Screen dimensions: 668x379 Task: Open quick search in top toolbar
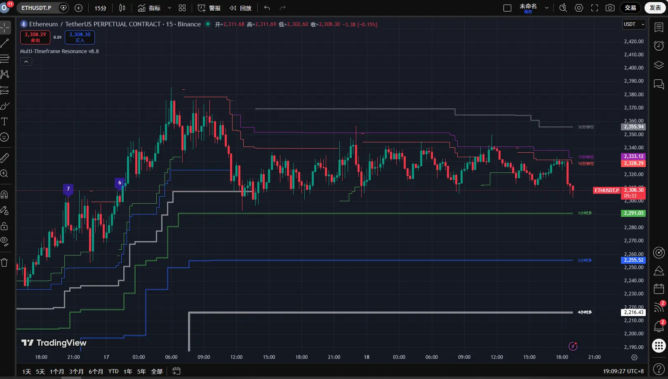pos(563,8)
